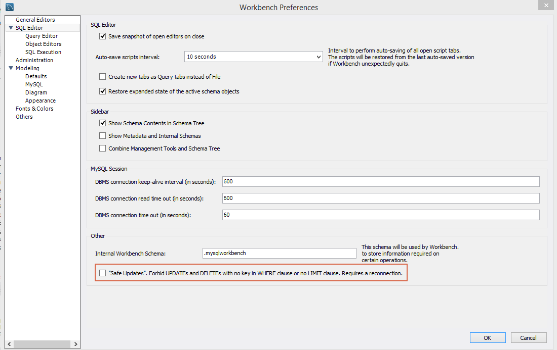Disable Show Schema Contents in Schema Tree

click(103, 123)
